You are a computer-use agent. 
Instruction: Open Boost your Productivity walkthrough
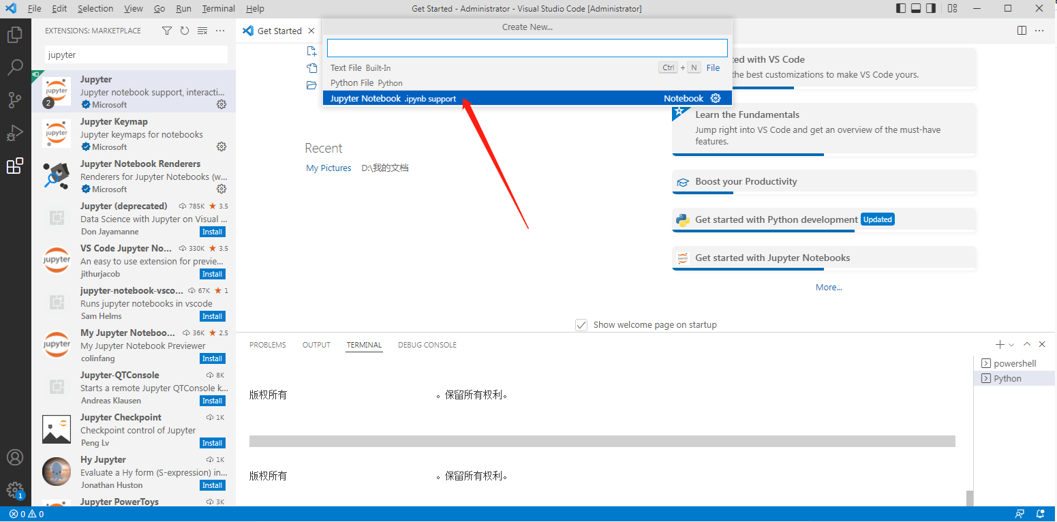(x=824, y=182)
